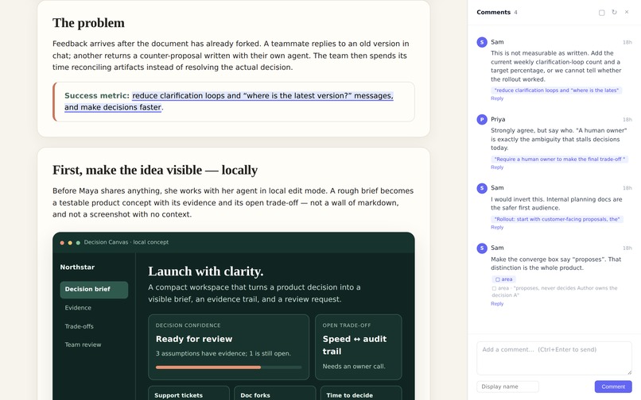Click the Comments count header text

click(497, 12)
